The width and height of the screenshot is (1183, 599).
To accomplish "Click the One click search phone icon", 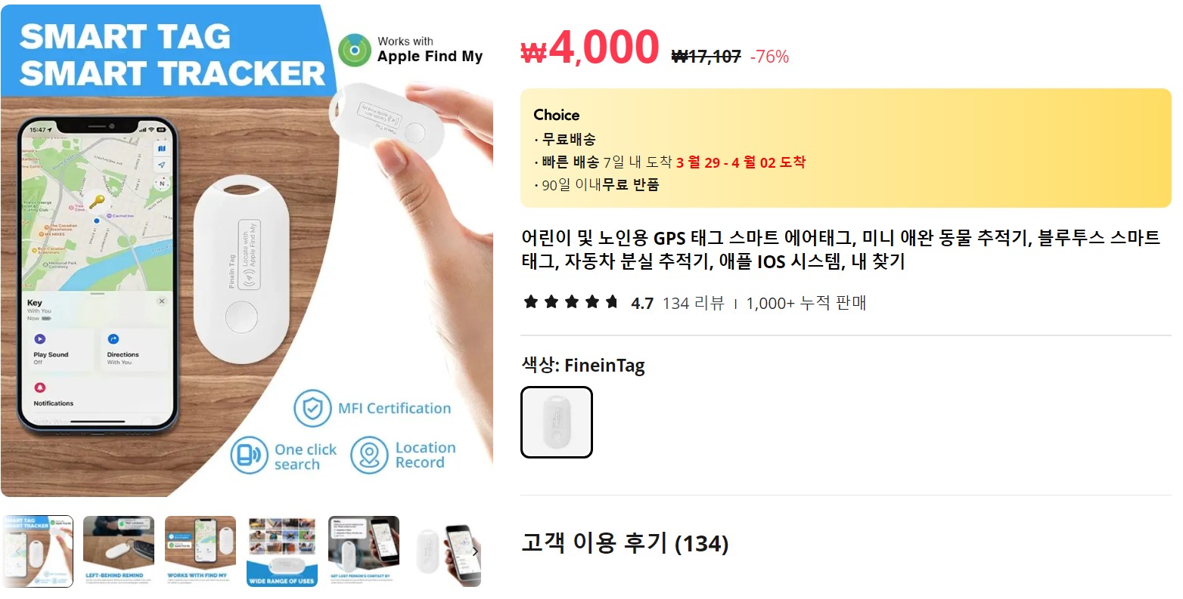I will click(250, 455).
